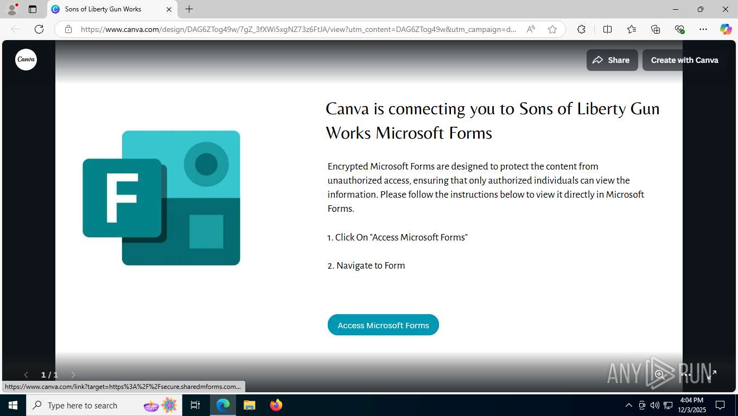738x416 pixels.
Task: Click step 1 'Click On Access Microsoft Forms' text
Action: 397,237
